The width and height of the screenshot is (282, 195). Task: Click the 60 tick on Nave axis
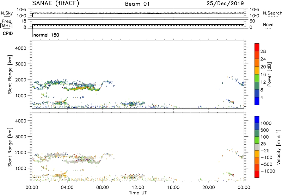click(252, 21)
